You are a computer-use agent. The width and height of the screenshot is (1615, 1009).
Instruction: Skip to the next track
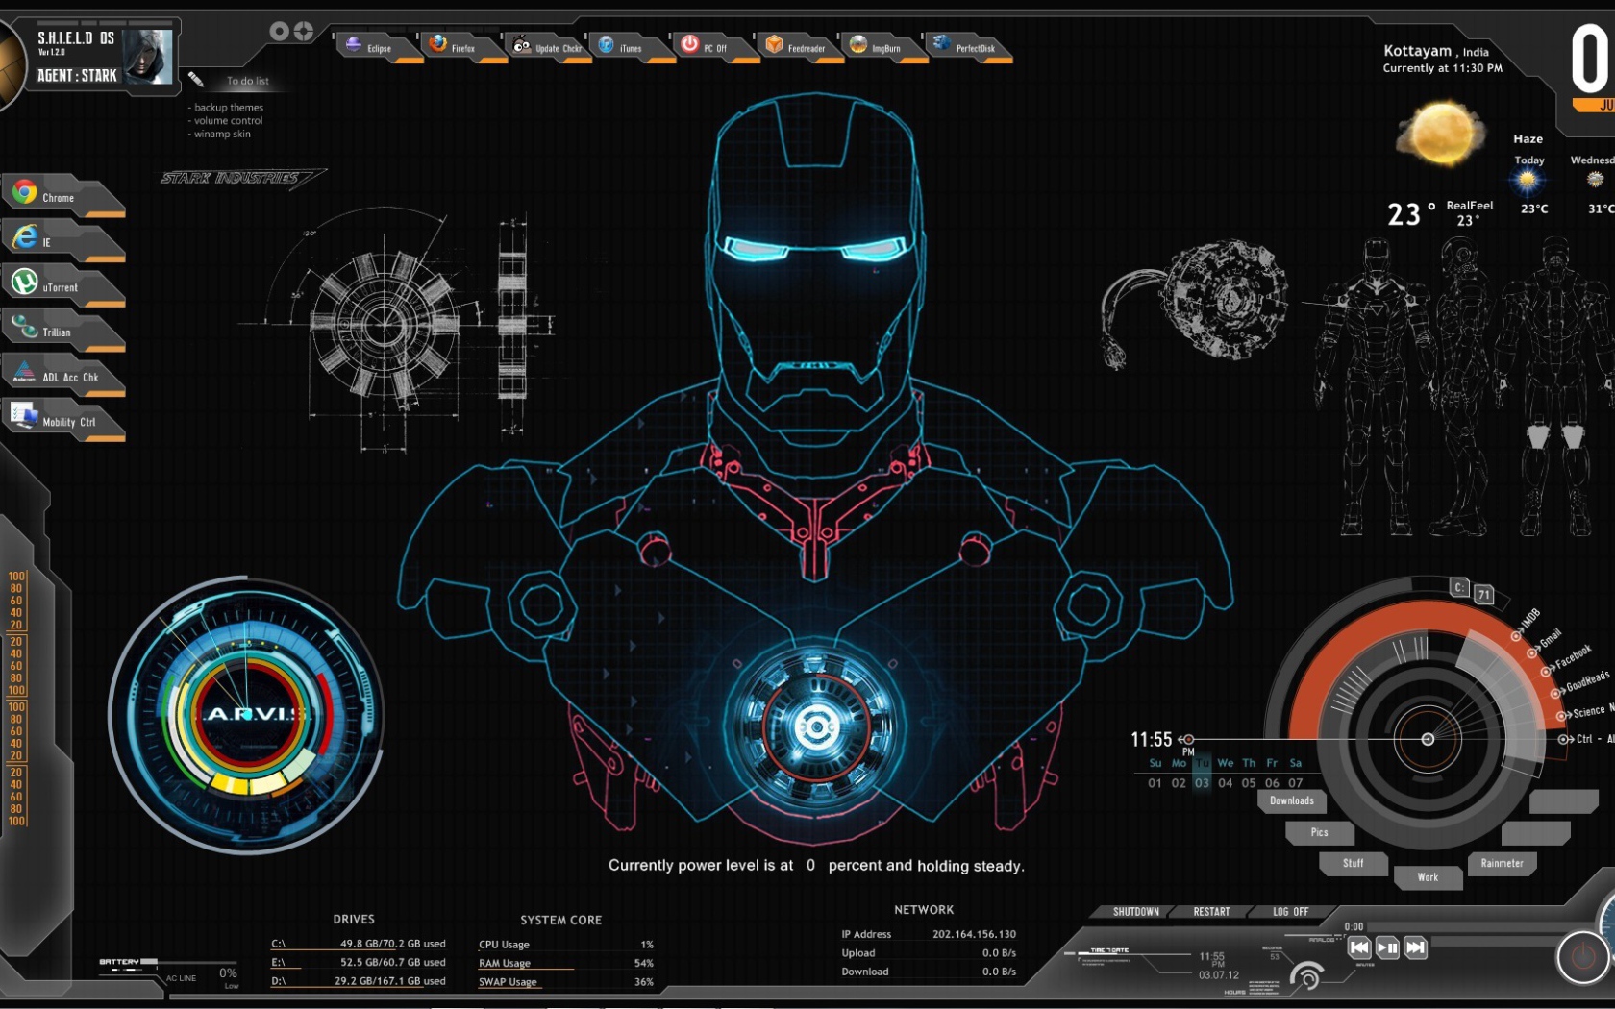[1415, 947]
